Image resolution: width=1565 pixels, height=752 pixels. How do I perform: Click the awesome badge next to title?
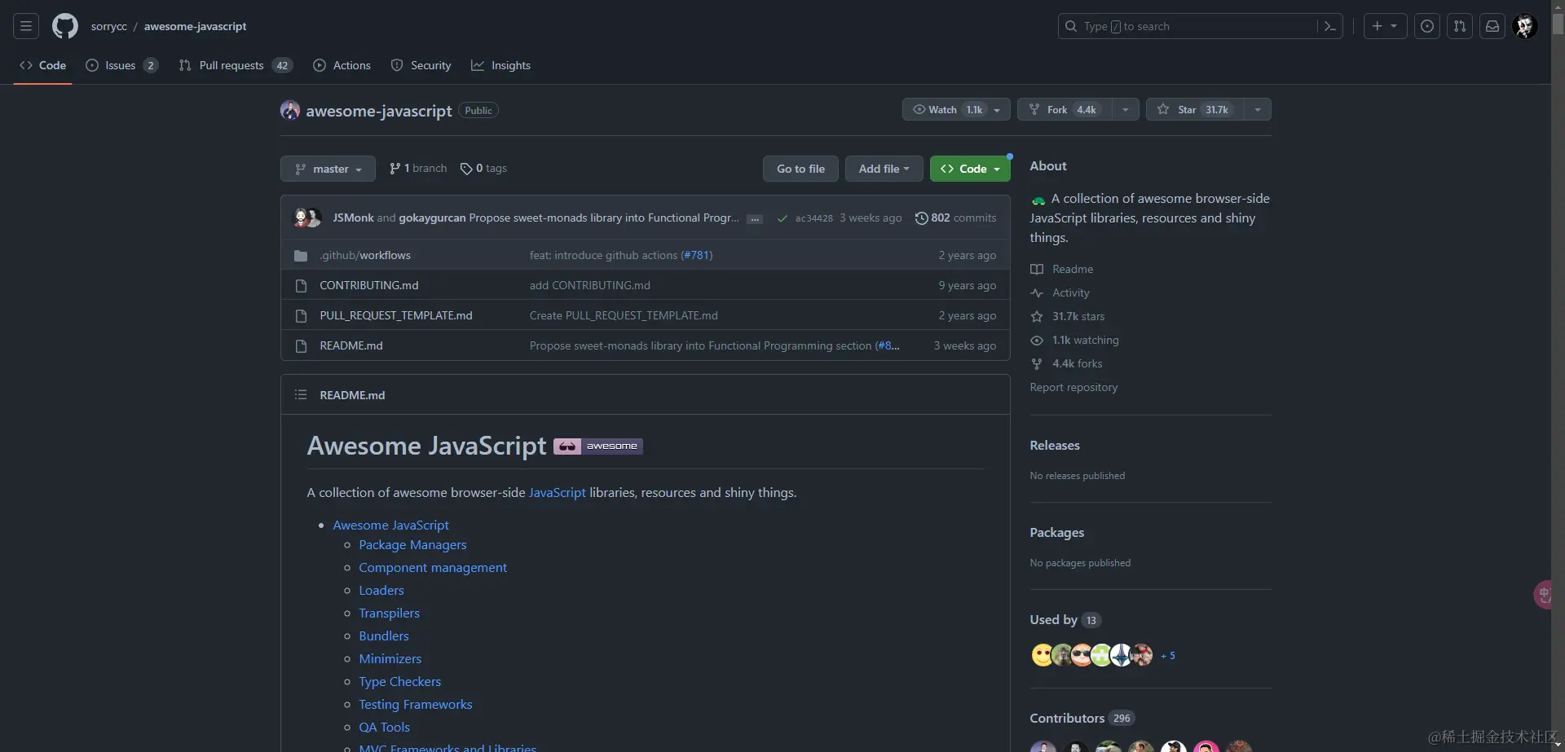(598, 446)
